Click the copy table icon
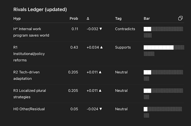 [x=180, y=19]
